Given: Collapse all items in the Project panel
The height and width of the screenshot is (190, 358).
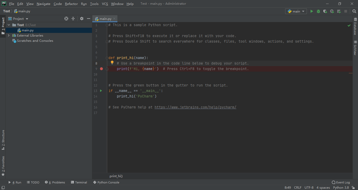Looking at the screenshot, I should pos(73,19).
